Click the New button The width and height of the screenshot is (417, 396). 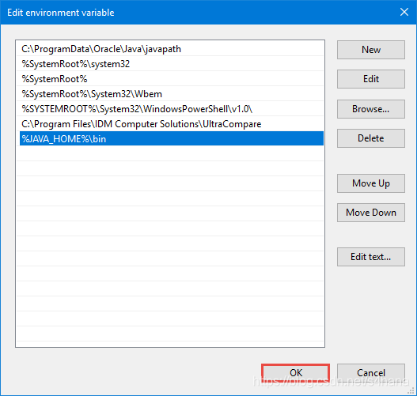click(x=371, y=50)
